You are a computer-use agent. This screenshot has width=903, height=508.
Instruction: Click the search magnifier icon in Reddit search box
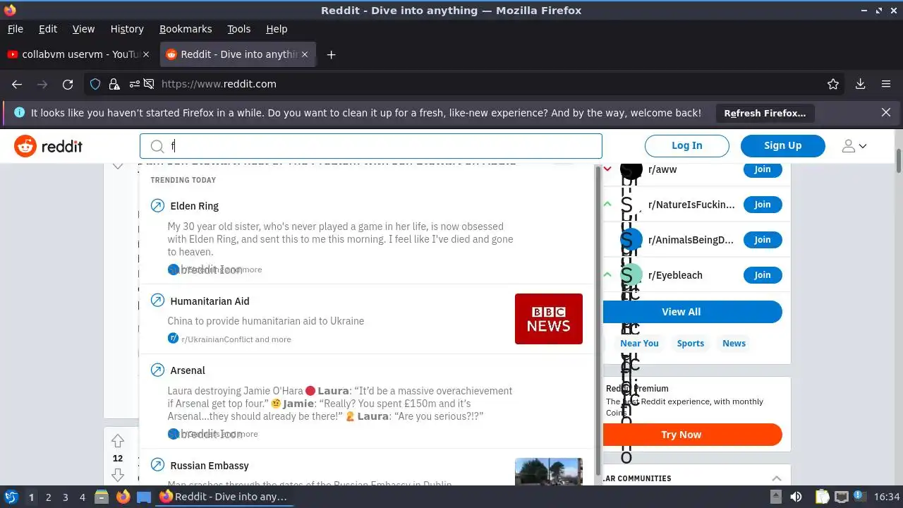157,146
